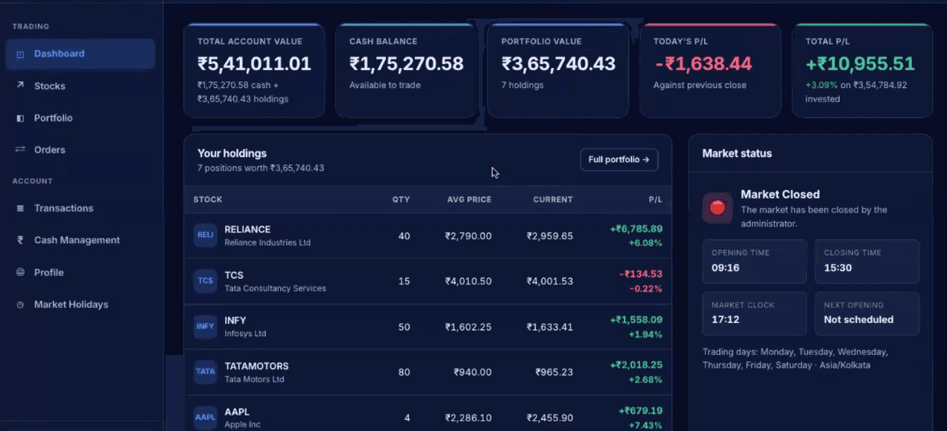Click the Market Holidays clock icon
Screen dimensions: 947x431
point(20,304)
